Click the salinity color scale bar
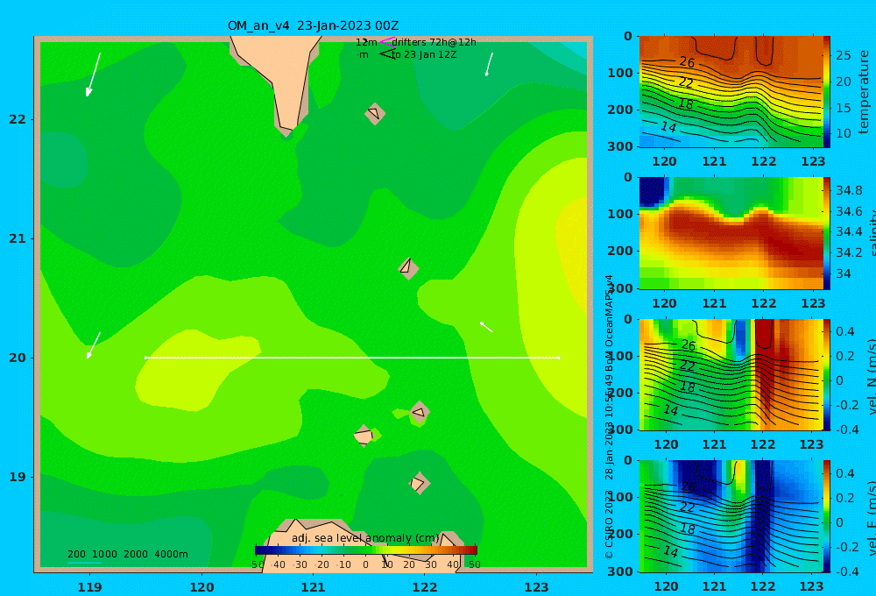This screenshot has width=876, height=596. click(827, 233)
